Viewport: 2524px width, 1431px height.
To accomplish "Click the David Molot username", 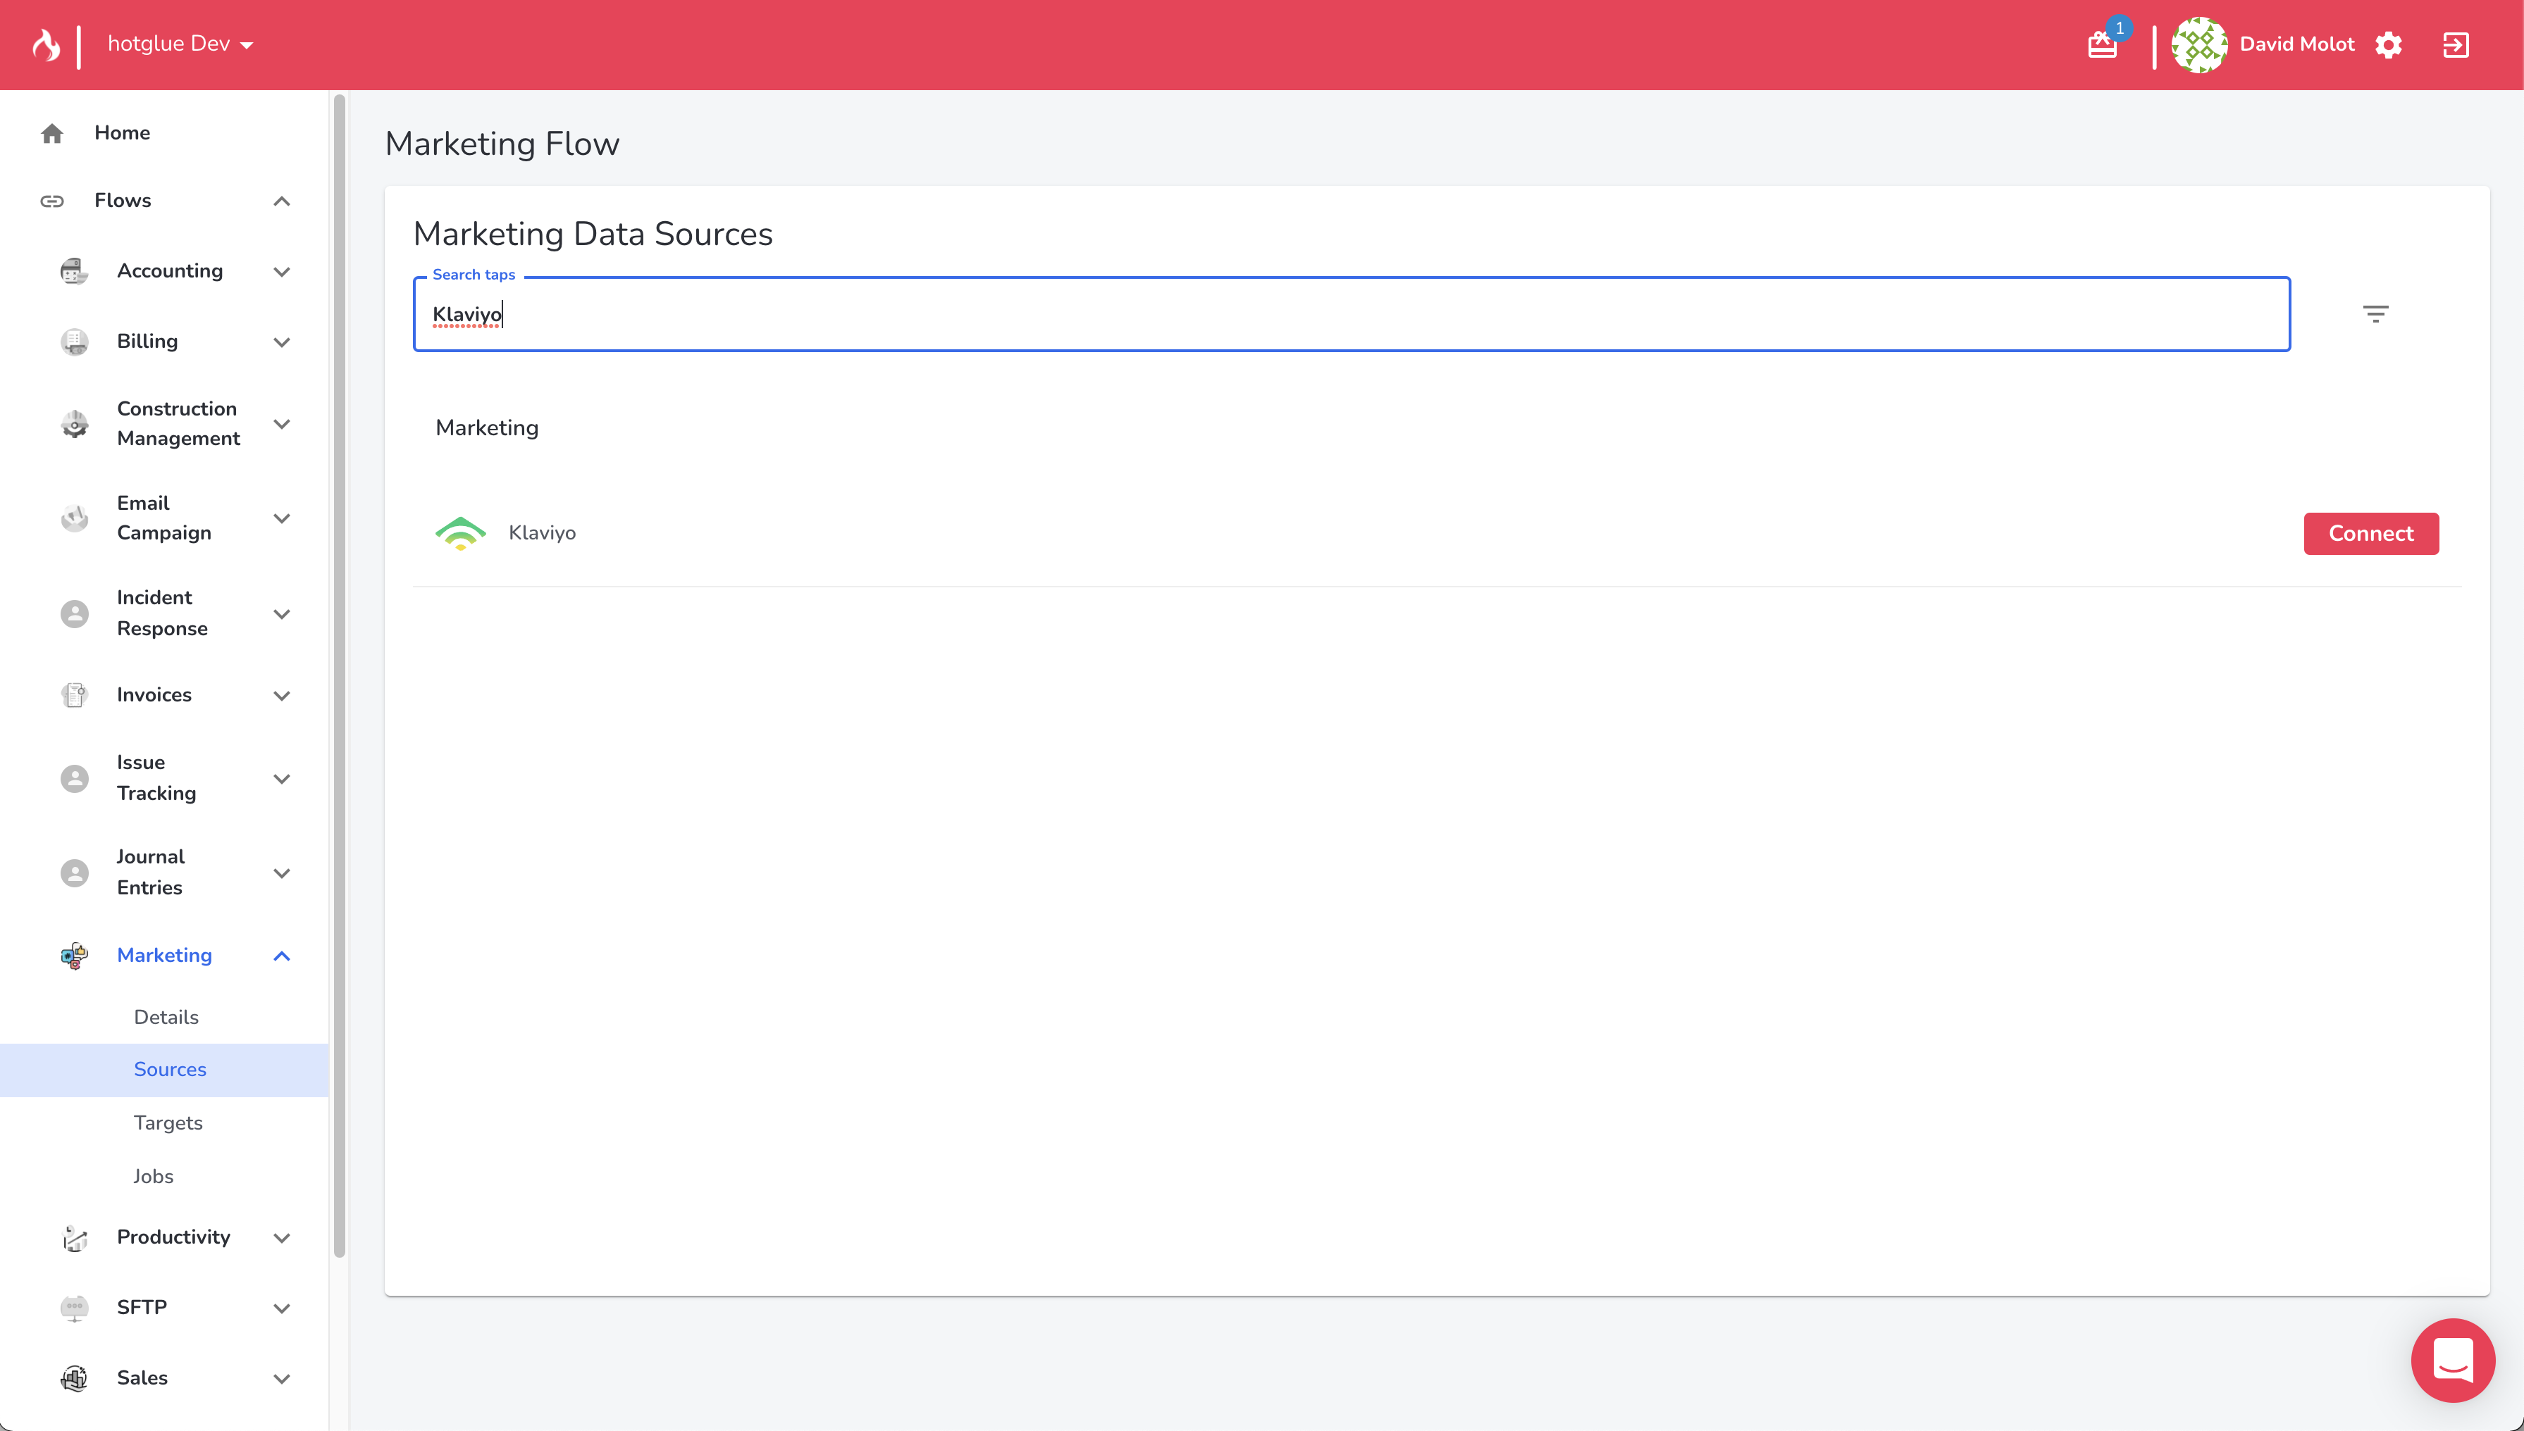I will [2297, 44].
